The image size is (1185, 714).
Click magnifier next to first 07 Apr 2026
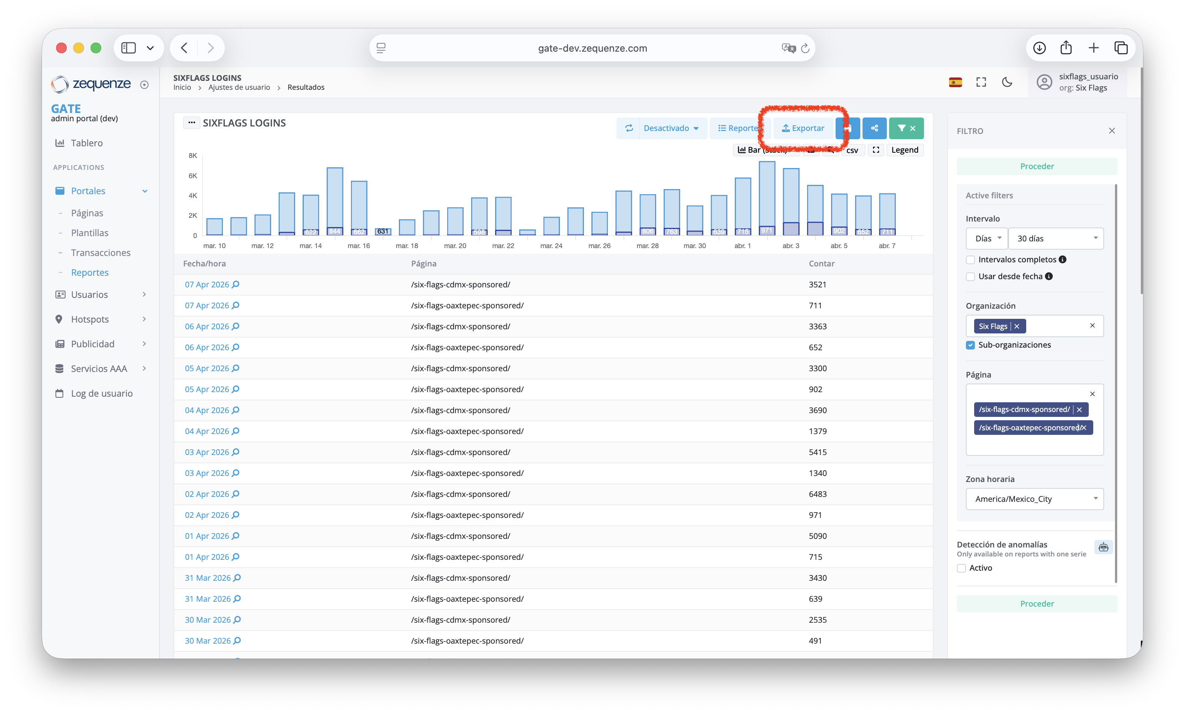[x=236, y=284]
